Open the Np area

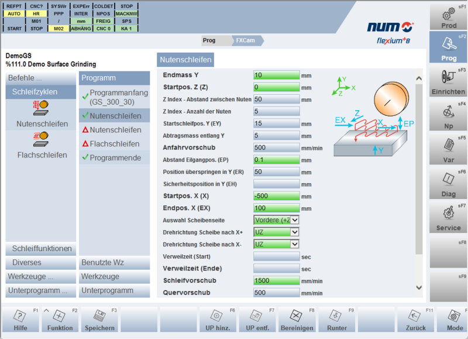(448, 115)
